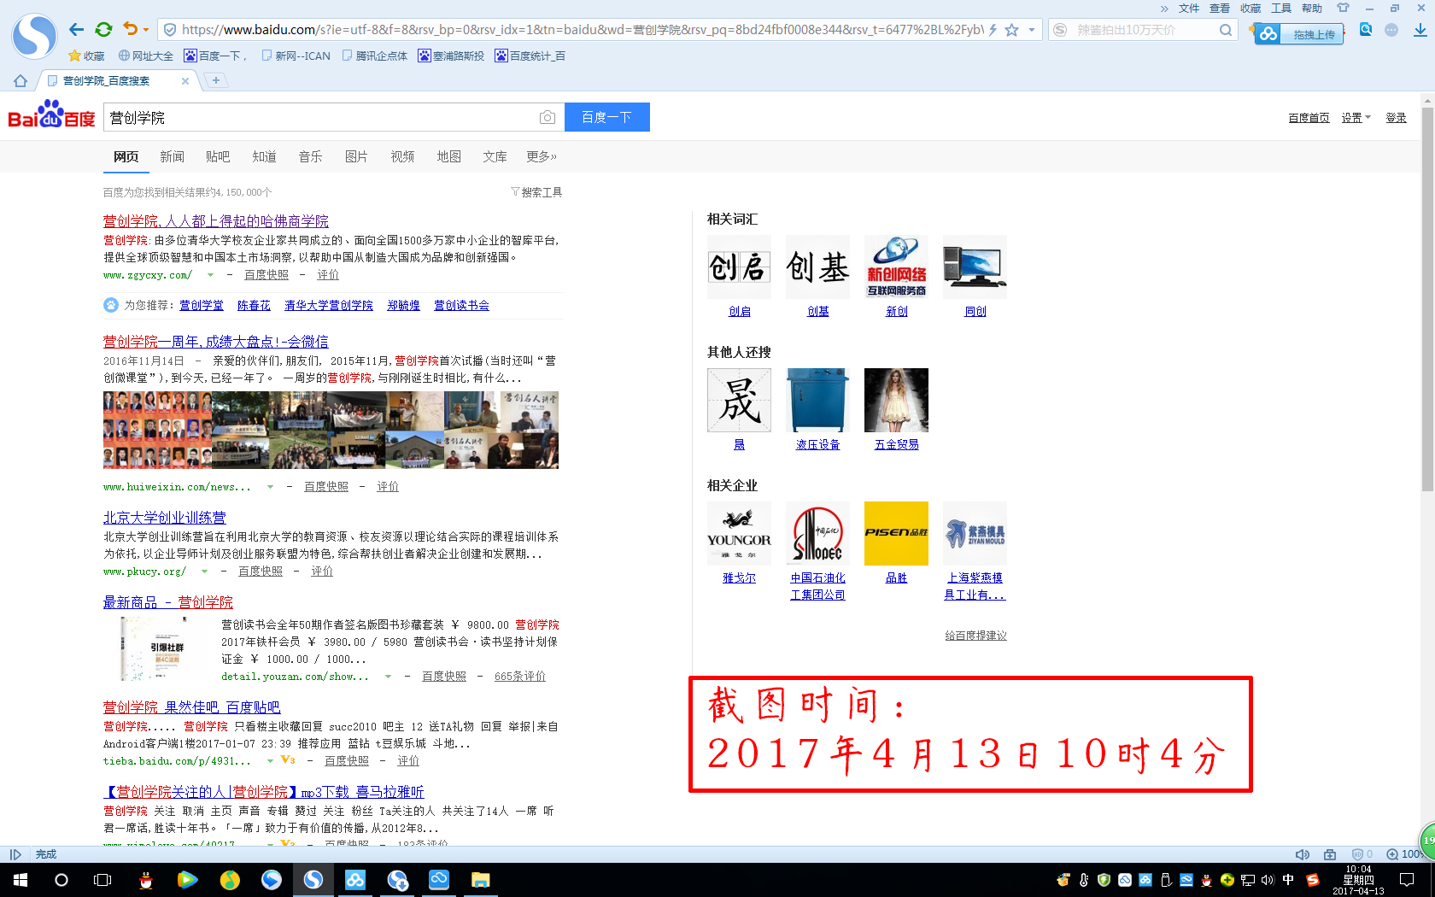Expand the 更多 search category dropdown

point(541,156)
